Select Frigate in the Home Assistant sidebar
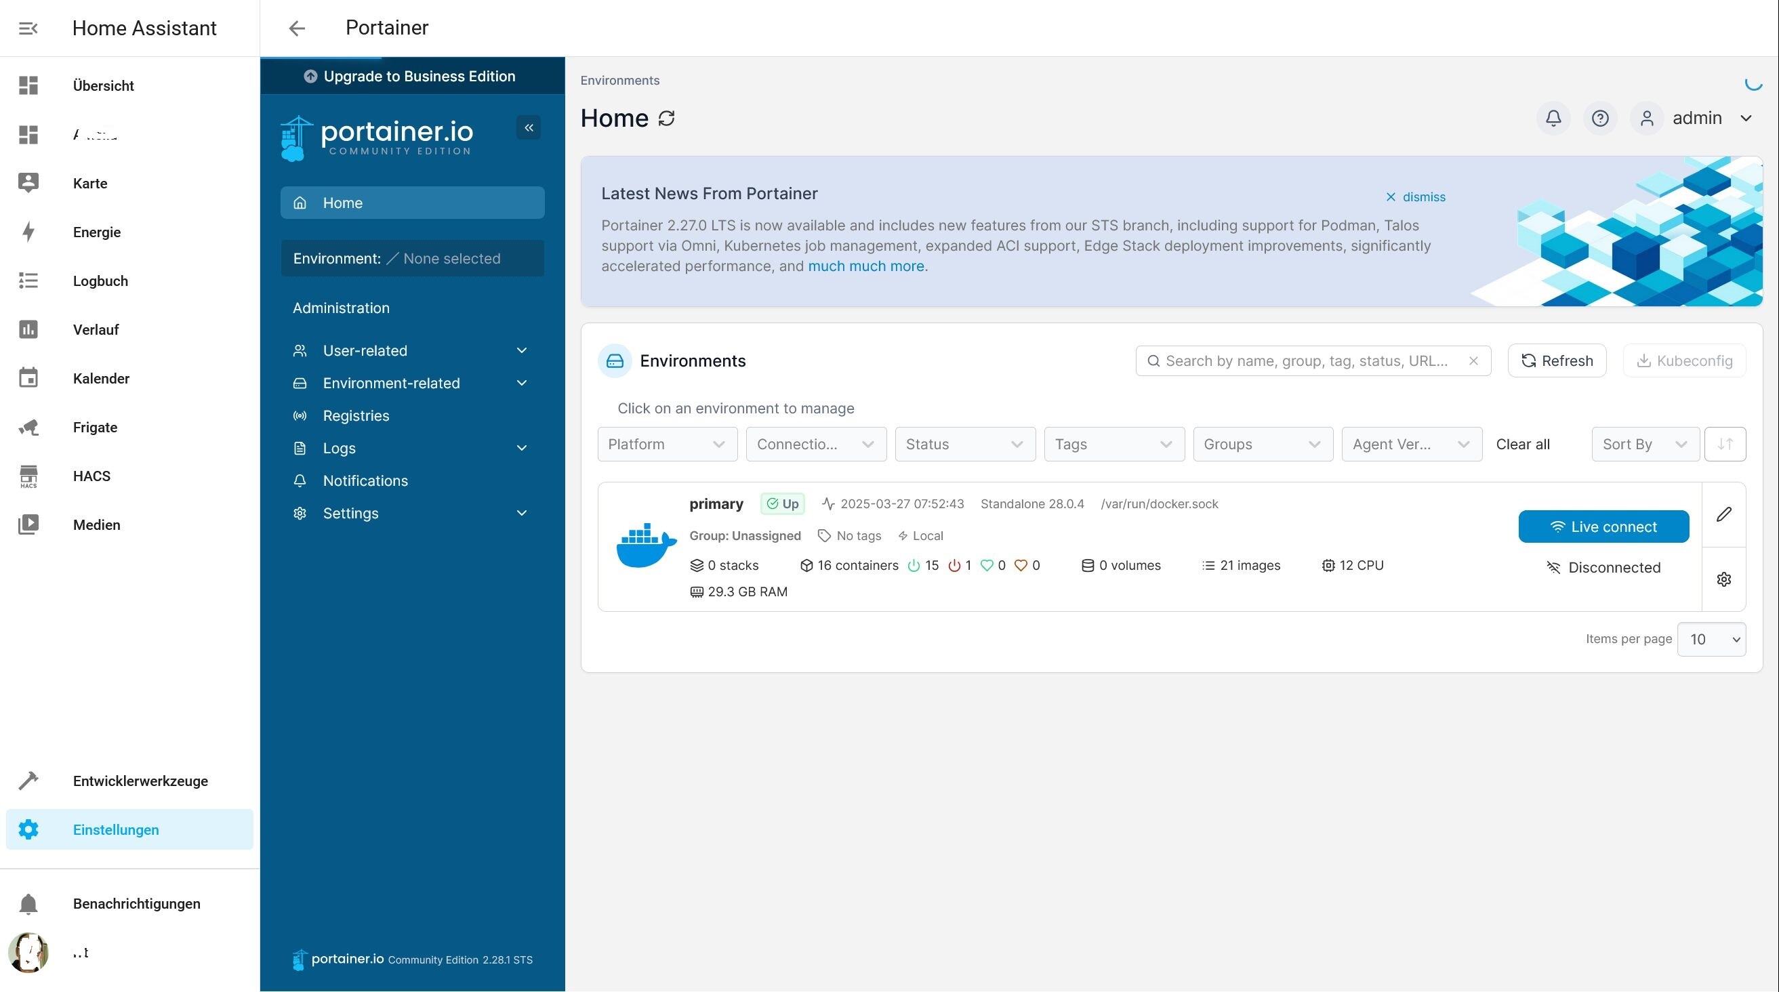The height and width of the screenshot is (992, 1779). click(x=96, y=428)
